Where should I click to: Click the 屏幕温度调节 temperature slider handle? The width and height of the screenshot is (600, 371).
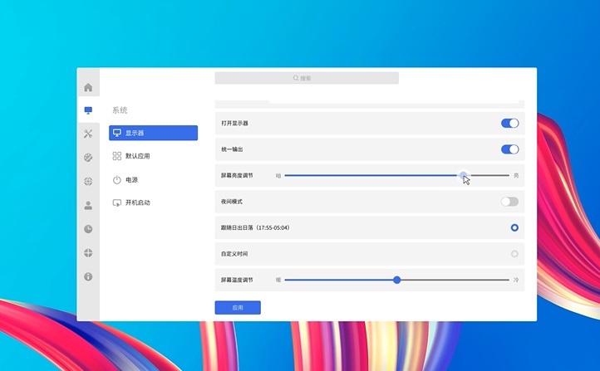396,280
